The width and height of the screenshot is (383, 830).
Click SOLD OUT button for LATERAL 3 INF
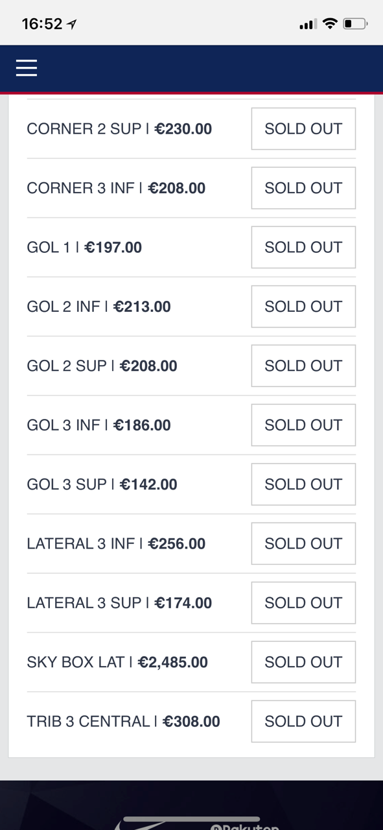(303, 543)
